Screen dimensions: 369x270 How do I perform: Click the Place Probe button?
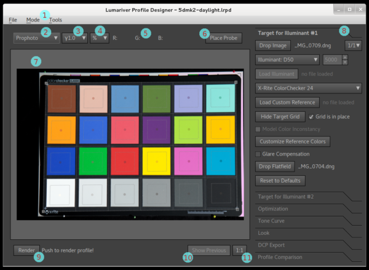(224, 38)
